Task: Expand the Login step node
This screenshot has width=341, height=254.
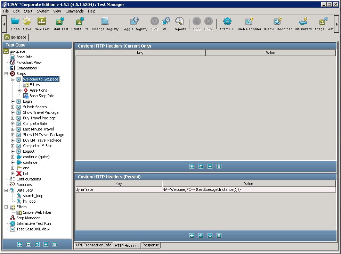Action: [x=13, y=101]
